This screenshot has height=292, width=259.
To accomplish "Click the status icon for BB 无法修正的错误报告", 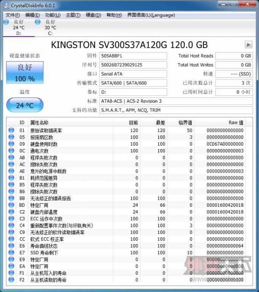I will point(11,198).
